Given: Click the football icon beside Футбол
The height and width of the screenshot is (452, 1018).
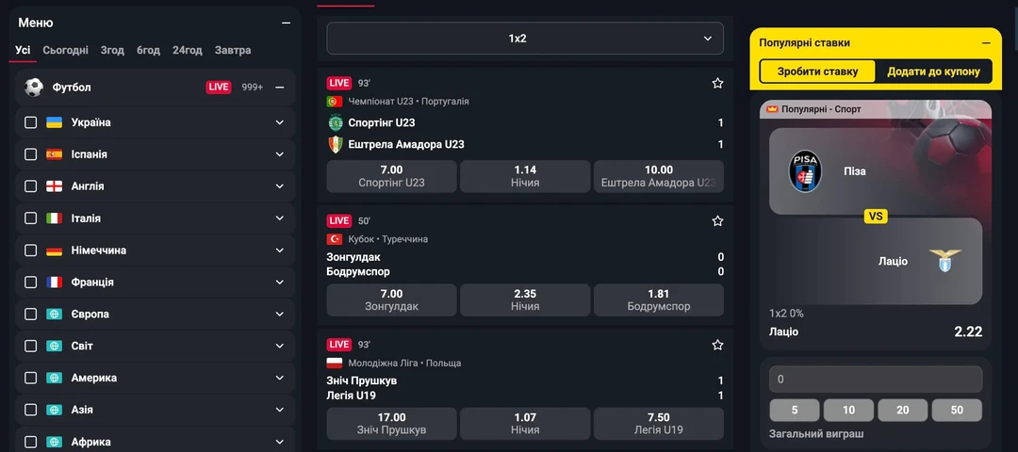Looking at the screenshot, I should point(34,88).
